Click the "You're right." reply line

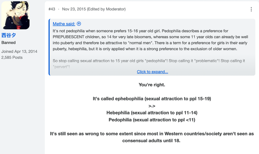[152, 85]
